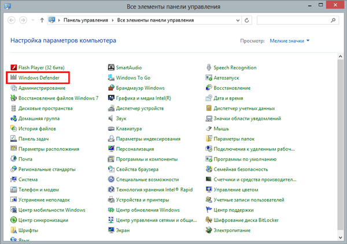Open Семейная безопасность link
347x244 pixels.
pyautogui.click(x=241, y=169)
